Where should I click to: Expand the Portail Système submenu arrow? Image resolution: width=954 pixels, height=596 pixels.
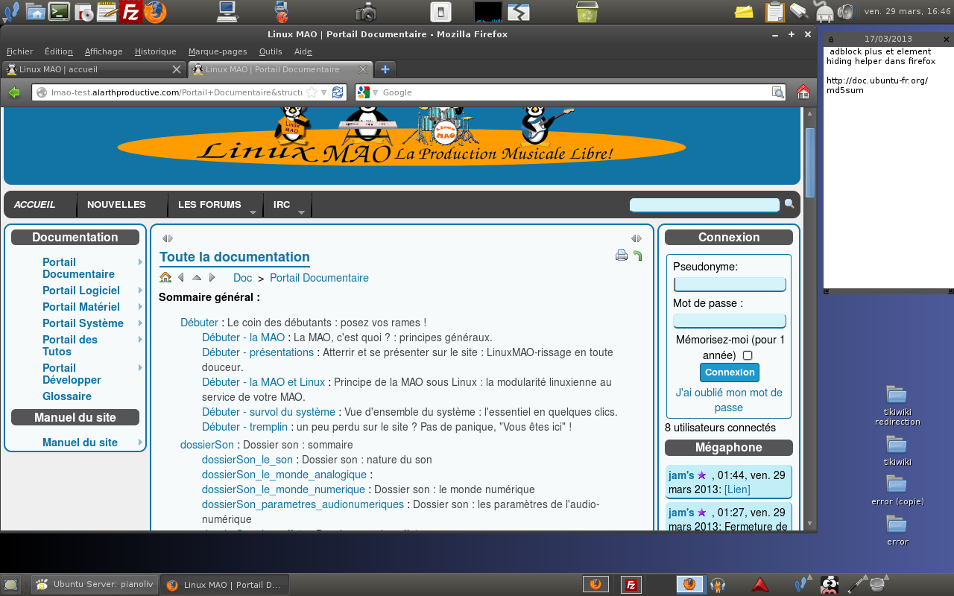pos(140,323)
